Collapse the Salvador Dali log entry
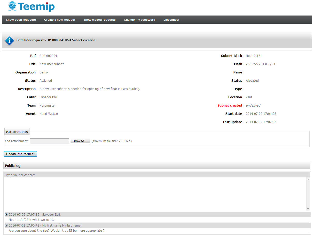 6,215
